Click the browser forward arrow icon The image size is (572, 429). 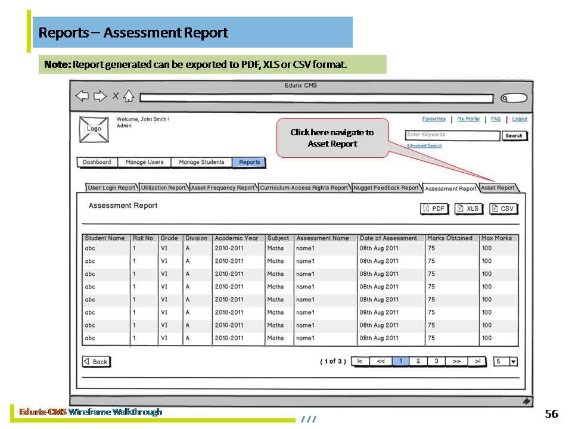[100, 97]
